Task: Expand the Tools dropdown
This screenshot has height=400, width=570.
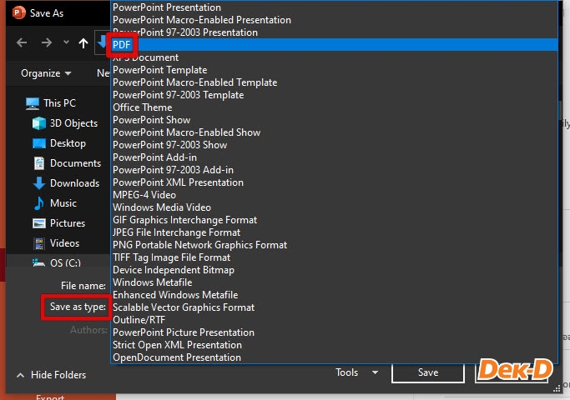Action: 356,372
